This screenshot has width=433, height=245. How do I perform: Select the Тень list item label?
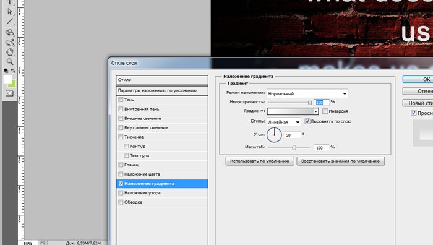[x=129, y=100]
